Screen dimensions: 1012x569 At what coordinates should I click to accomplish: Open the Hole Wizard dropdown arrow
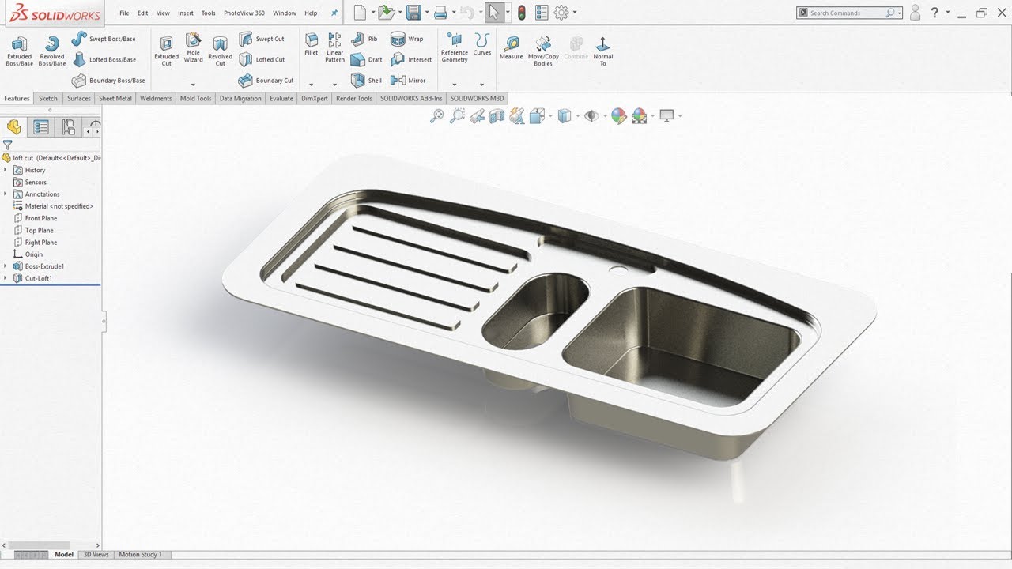pos(193,85)
